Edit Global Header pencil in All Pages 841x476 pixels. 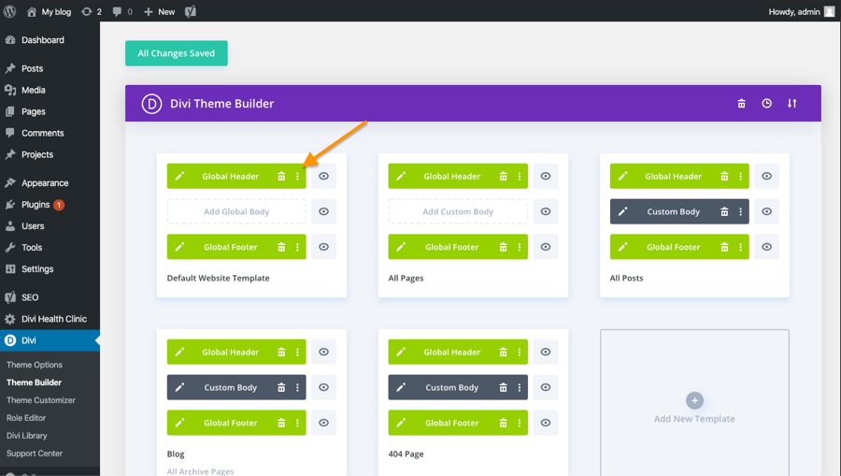pos(401,176)
